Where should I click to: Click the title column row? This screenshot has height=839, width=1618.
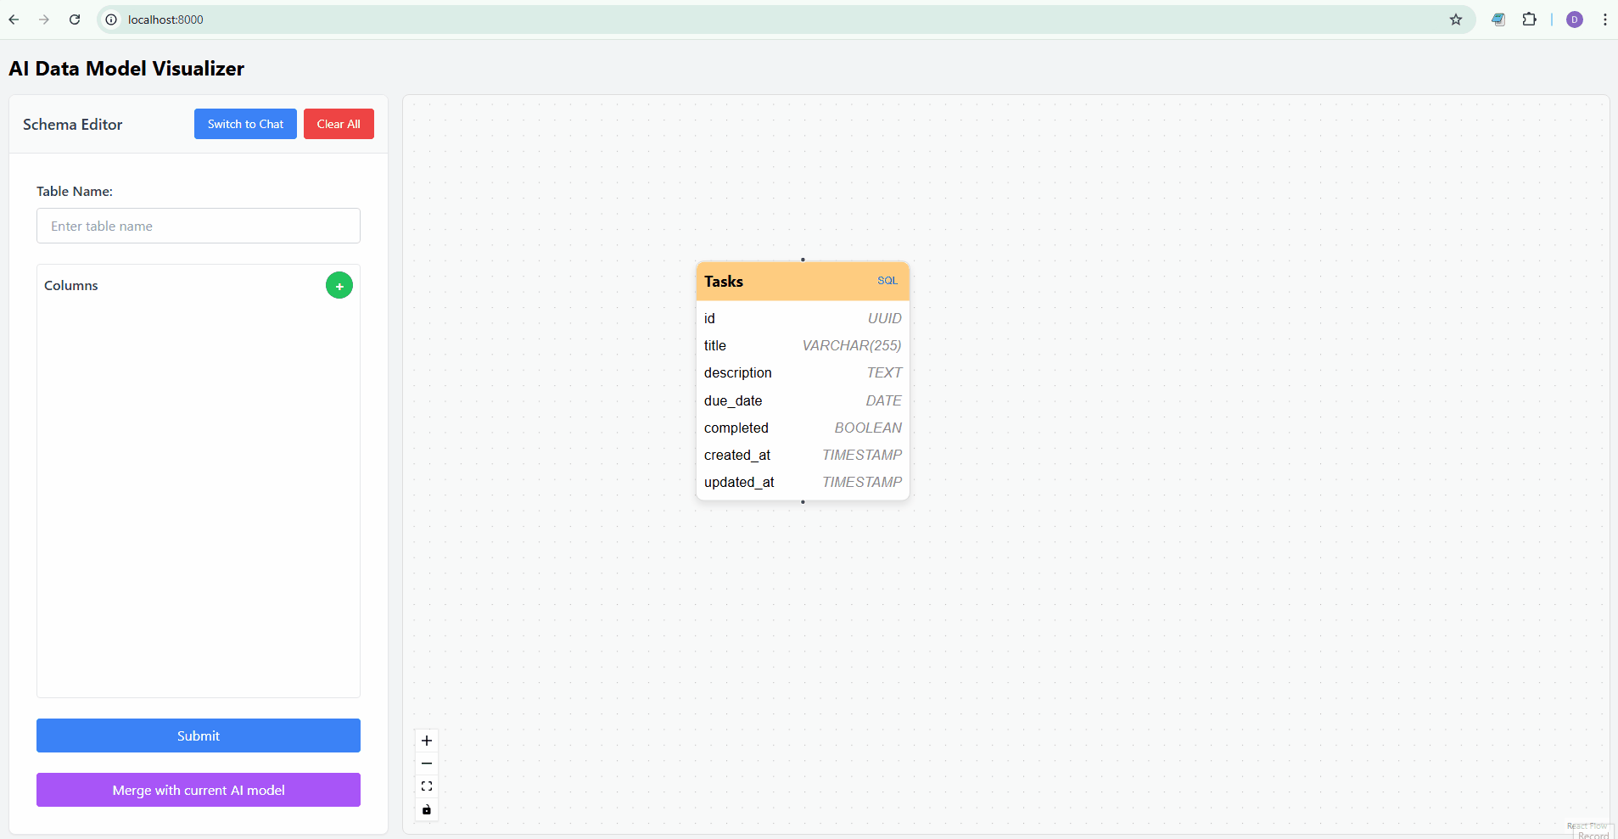pyautogui.click(x=803, y=345)
